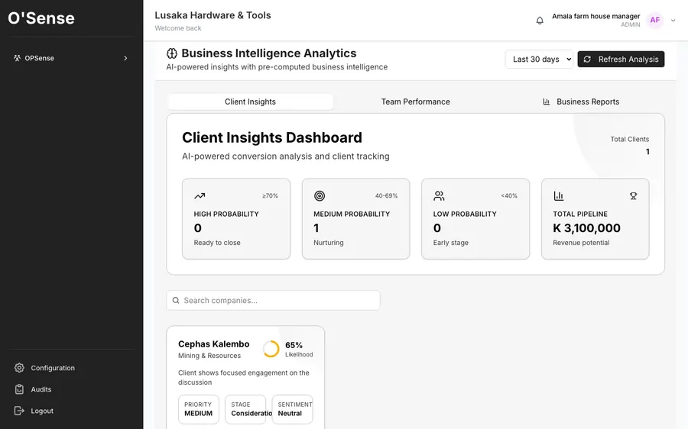Click the PRIORITY MEDIUM badge
Screen dimensions: 688x429
198,409
